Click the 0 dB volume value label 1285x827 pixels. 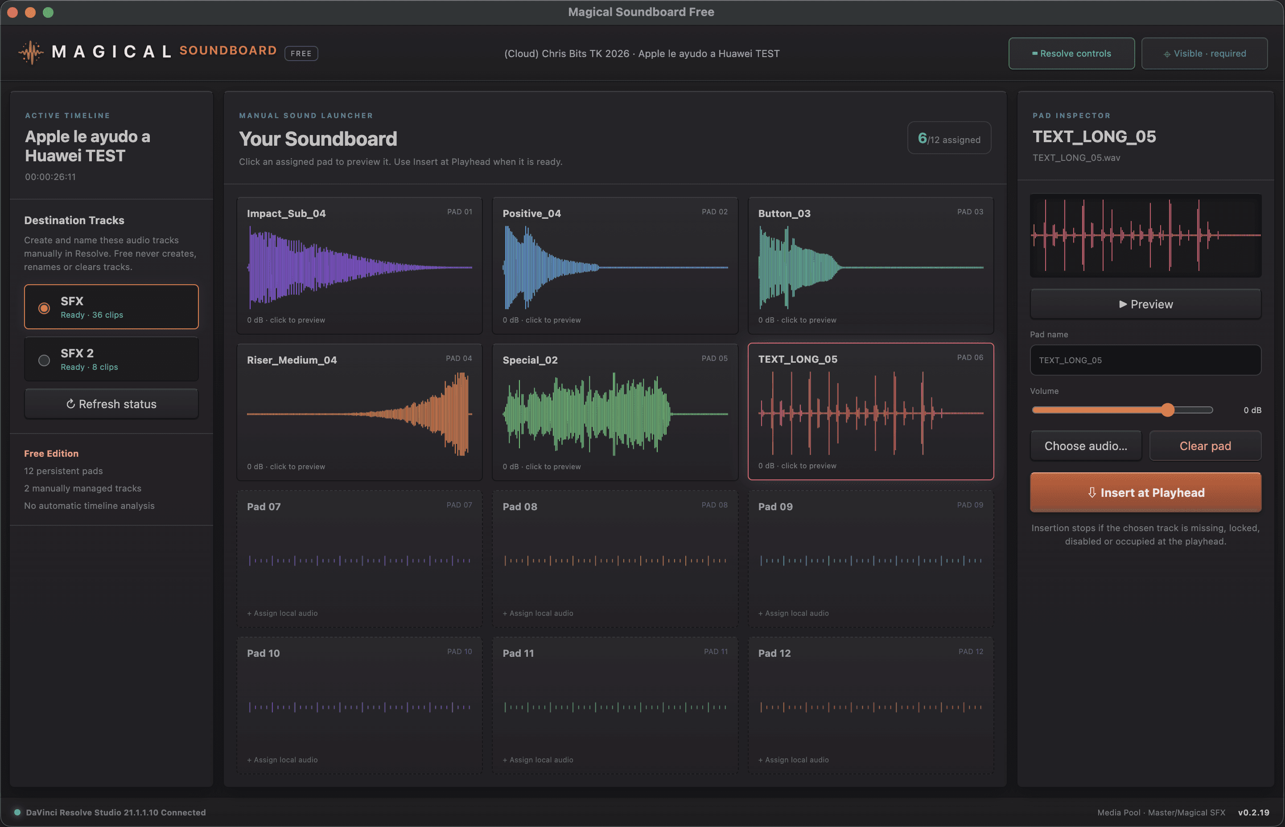(1252, 410)
